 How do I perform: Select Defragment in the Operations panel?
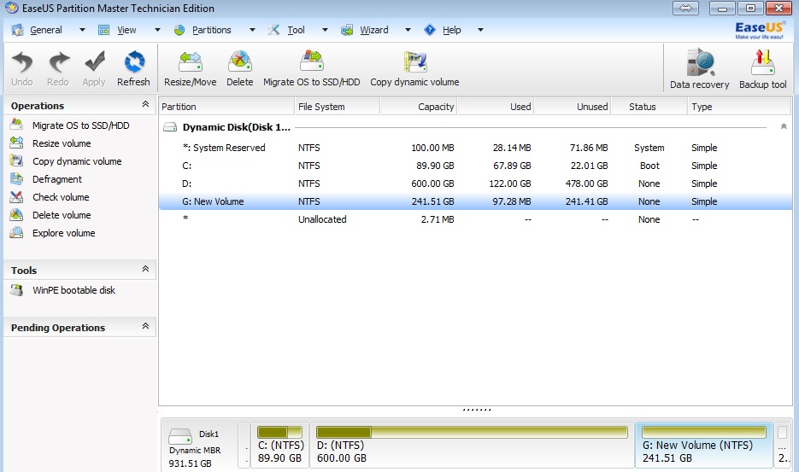click(57, 179)
